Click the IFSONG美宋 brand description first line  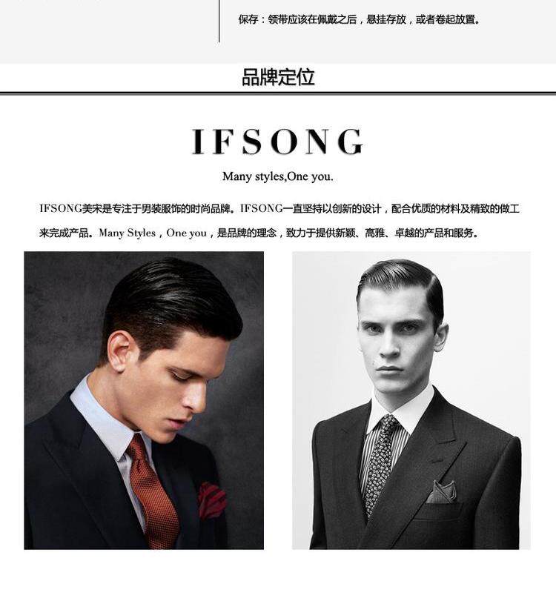[279, 208]
